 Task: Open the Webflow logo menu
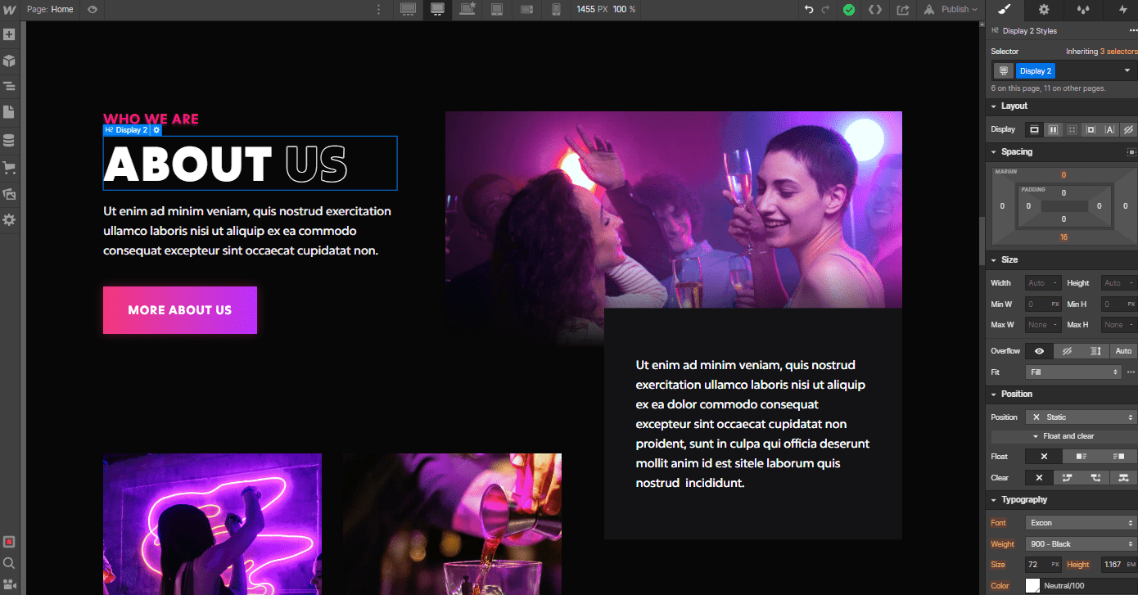click(x=9, y=10)
